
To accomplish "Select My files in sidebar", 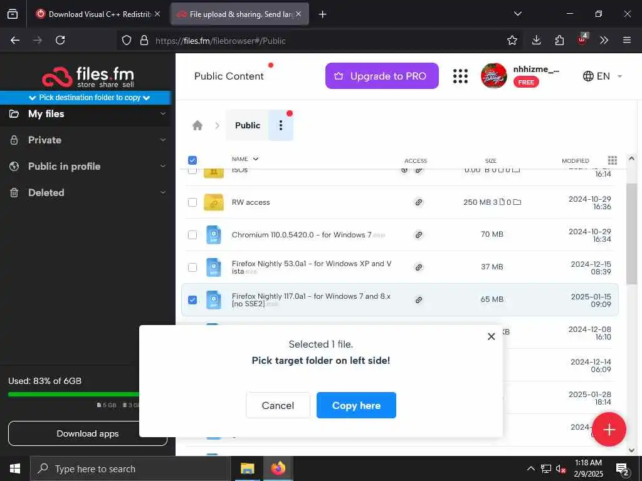I will (46, 114).
